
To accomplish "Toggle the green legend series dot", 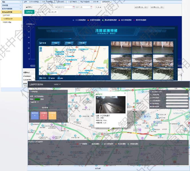I will coord(103,20).
